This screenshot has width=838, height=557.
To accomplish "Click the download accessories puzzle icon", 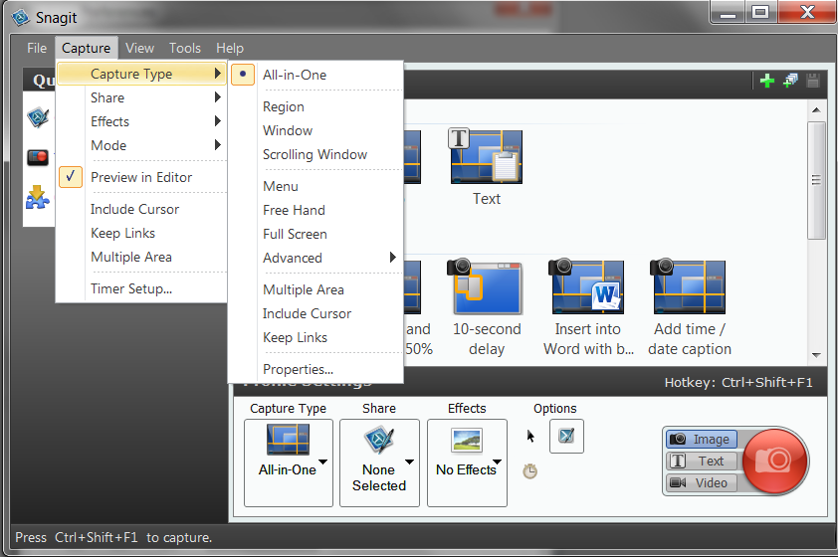I will pyautogui.click(x=38, y=197).
